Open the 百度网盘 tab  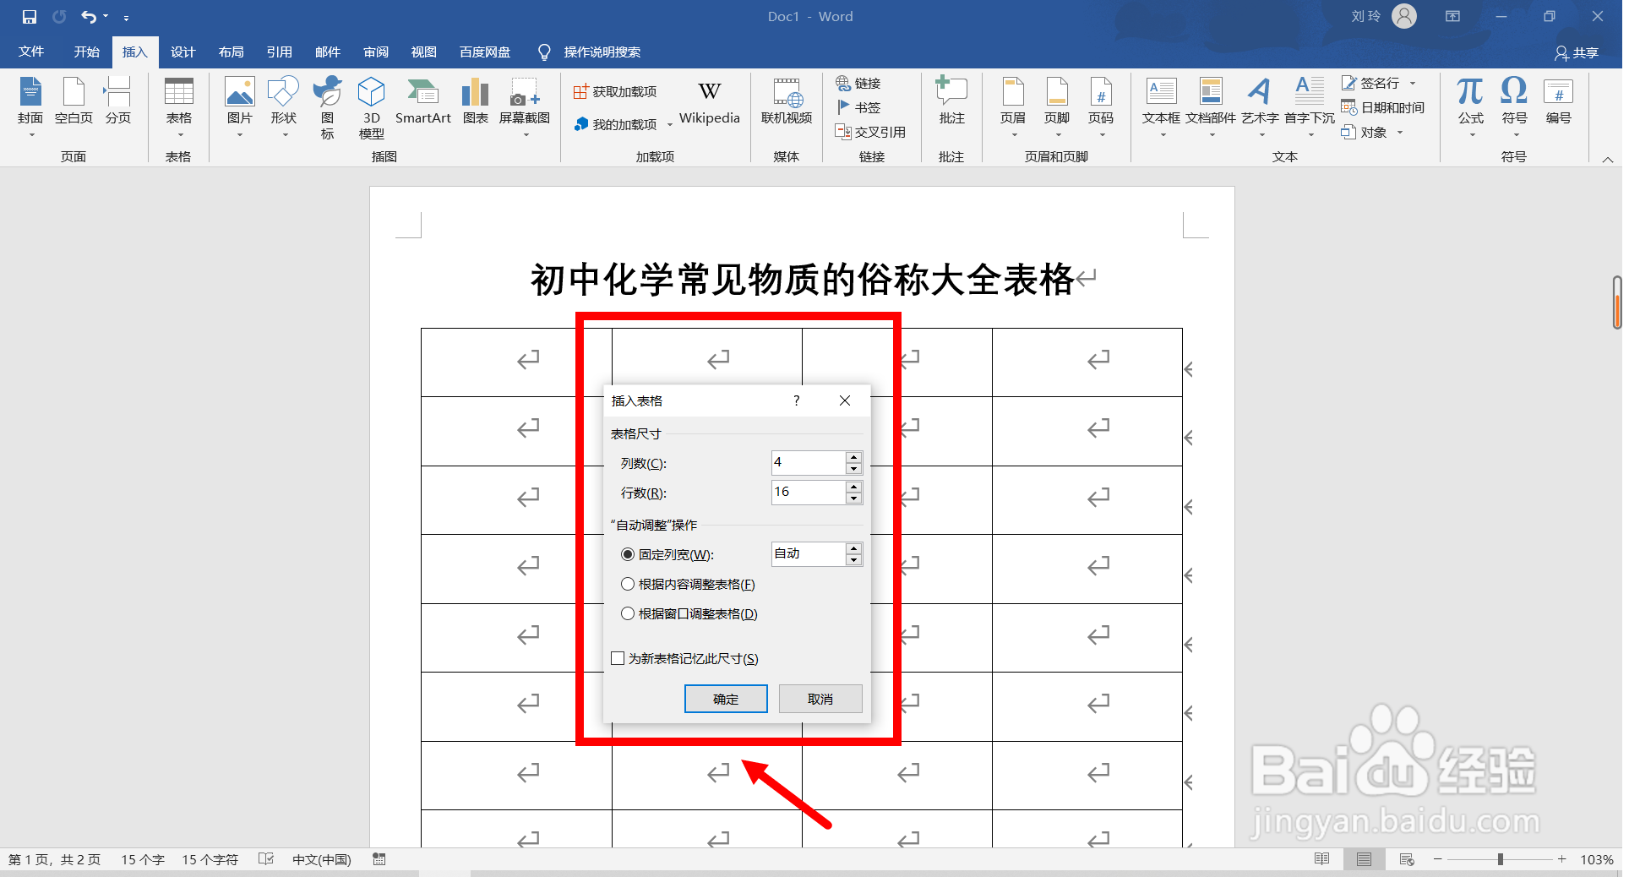483,52
